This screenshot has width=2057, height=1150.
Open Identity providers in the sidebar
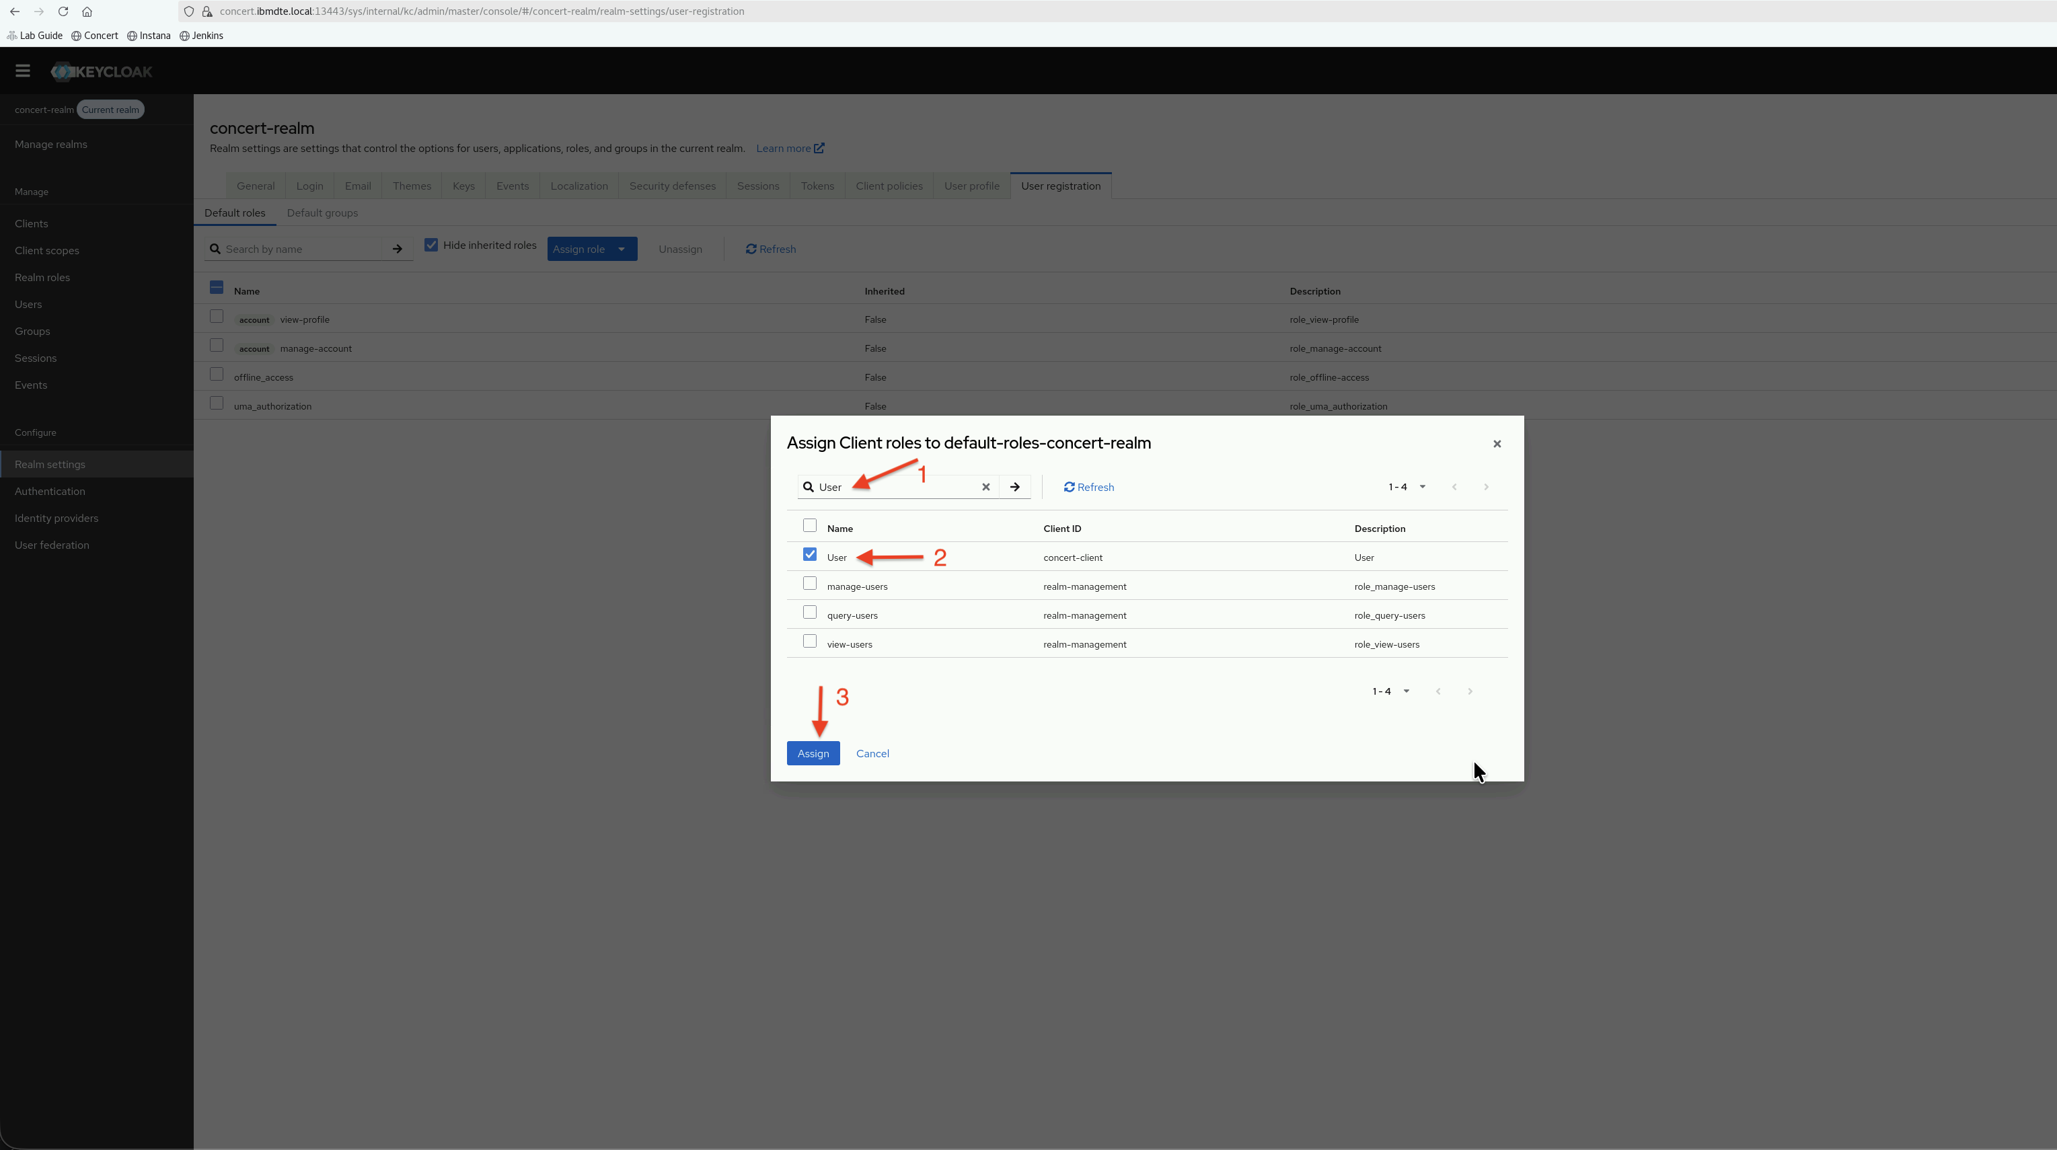pyautogui.click(x=57, y=519)
